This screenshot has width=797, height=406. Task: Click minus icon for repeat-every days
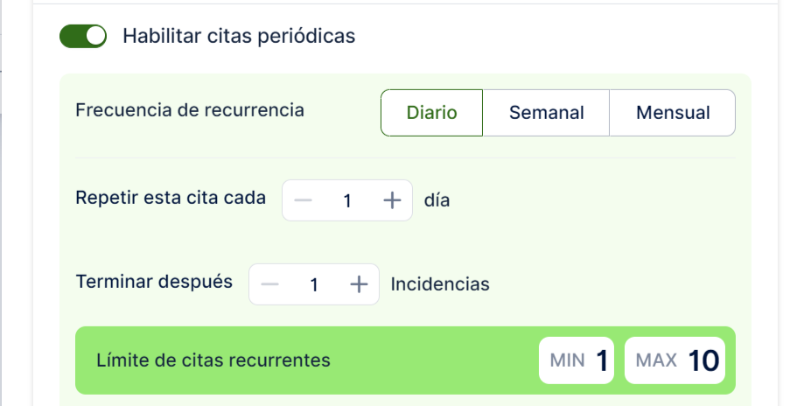click(x=303, y=200)
